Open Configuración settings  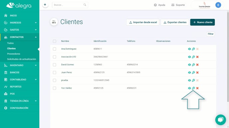[20, 108]
